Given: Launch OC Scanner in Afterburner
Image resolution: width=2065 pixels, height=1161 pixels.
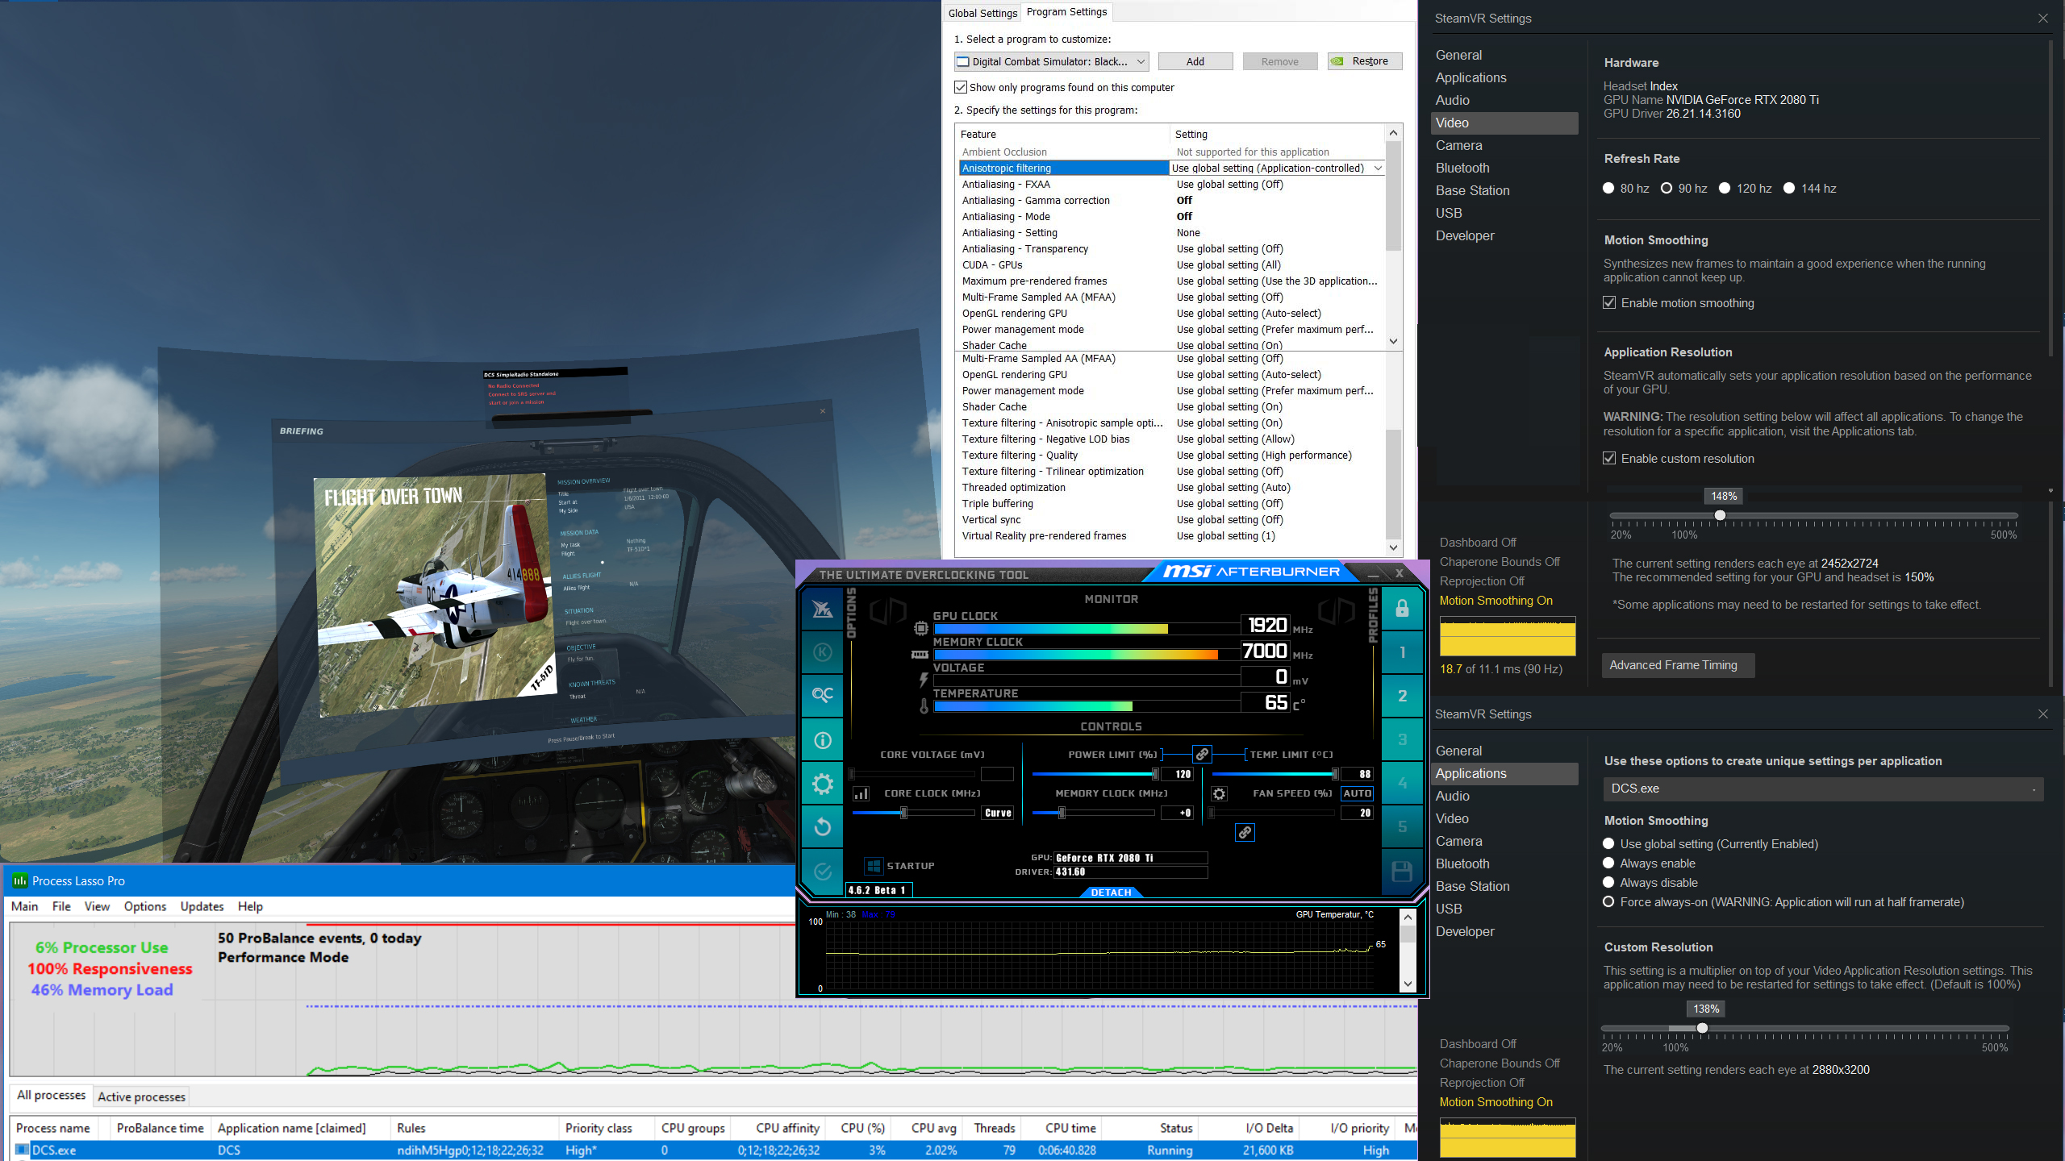Looking at the screenshot, I should tap(822, 695).
